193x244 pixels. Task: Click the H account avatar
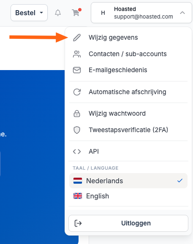(x=103, y=13)
